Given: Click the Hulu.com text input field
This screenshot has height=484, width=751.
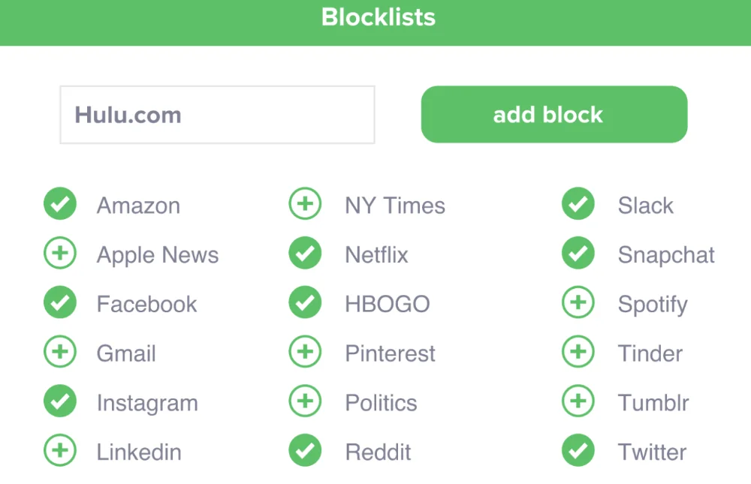Looking at the screenshot, I should 217,115.
